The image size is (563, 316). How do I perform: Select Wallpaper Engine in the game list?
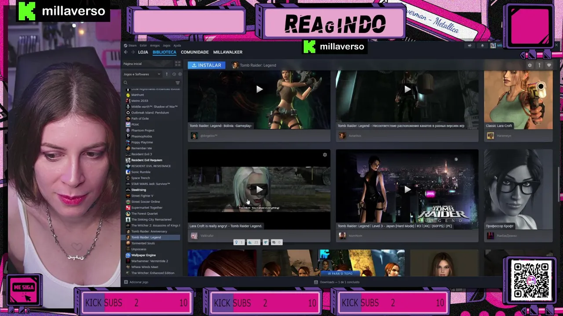pyautogui.click(x=143, y=255)
